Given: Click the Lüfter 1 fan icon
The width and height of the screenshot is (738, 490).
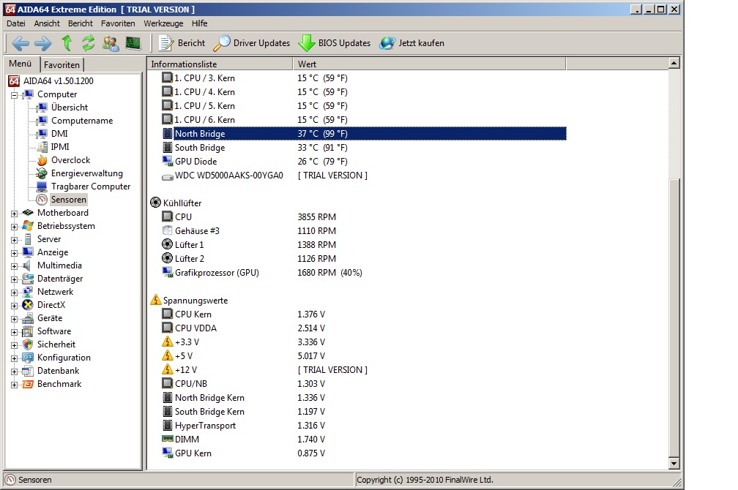Looking at the screenshot, I should click(x=167, y=244).
